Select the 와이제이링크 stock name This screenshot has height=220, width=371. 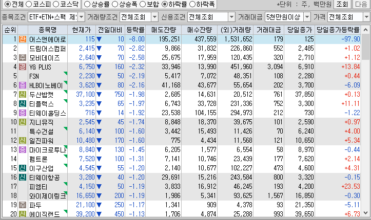(47, 196)
